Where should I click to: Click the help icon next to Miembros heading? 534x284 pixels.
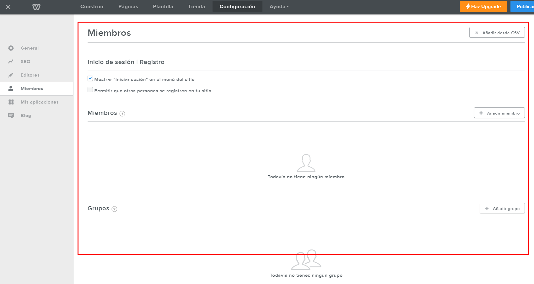click(x=122, y=114)
